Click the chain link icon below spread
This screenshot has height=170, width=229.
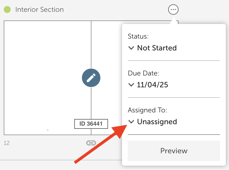[91, 143]
